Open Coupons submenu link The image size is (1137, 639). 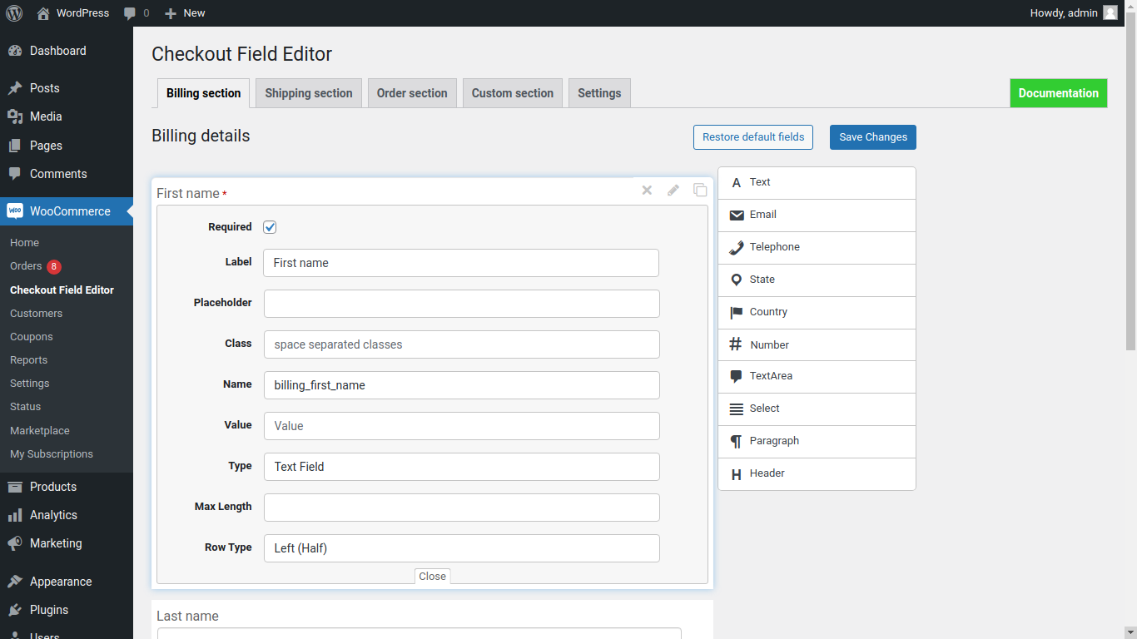click(32, 337)
